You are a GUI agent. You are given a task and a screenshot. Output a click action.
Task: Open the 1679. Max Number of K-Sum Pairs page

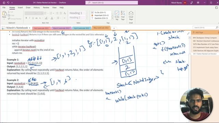click(206, 44)
